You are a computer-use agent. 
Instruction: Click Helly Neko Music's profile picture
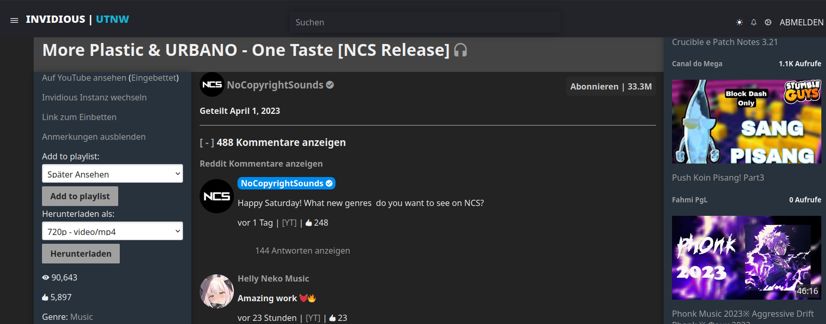click(x=217, y=291)
